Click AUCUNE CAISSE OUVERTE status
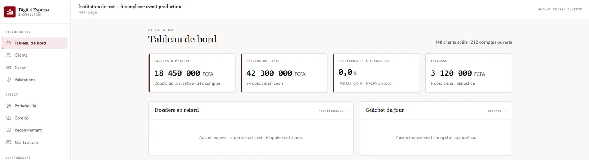This screenshot has width=589, height=160. point(560,9)
